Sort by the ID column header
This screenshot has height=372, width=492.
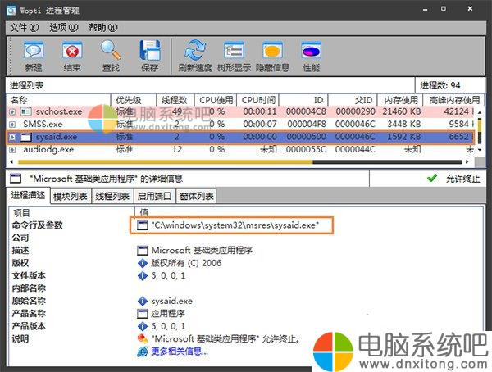[303, 100]
